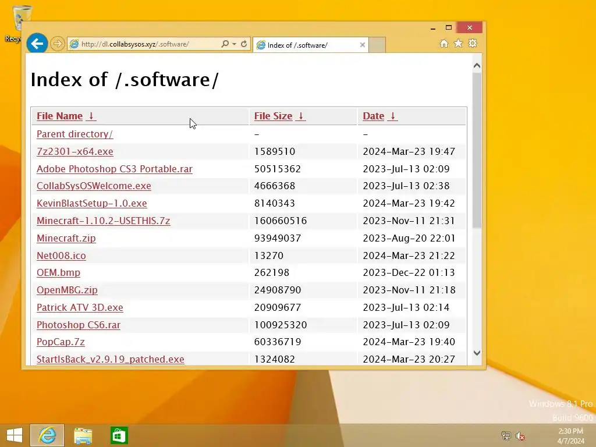
Task: Open Minecraft-1.10.2-USETHIS.7z link
Action: point(104,221)
